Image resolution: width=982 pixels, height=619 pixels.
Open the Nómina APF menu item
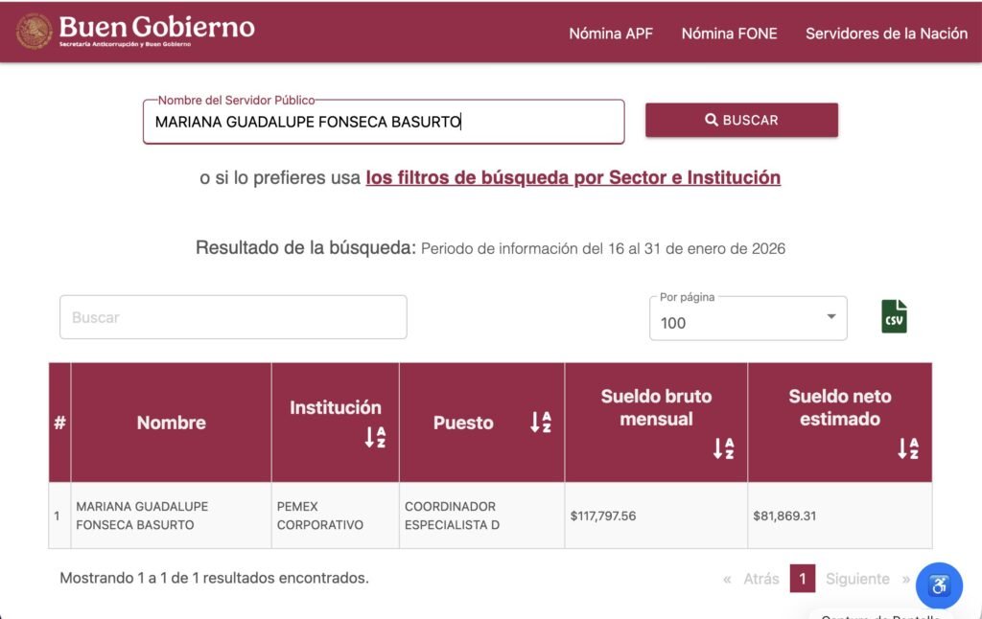coord(611,34)
